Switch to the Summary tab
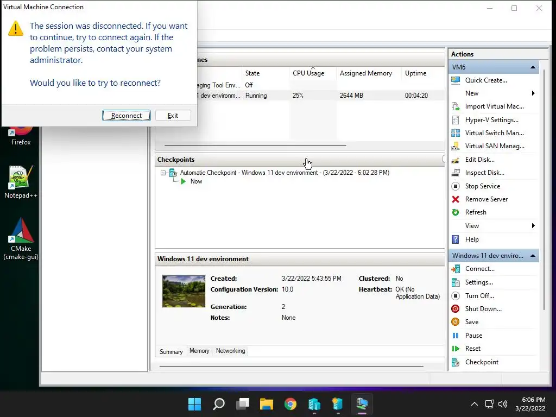This screenshot has height=417, width=556. coord(171,352)
